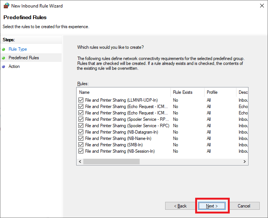The width and height of the screenshot is (268, 218).
Task: Click the left arrow of horizontal scrollbar
Action: click(80, 161)
